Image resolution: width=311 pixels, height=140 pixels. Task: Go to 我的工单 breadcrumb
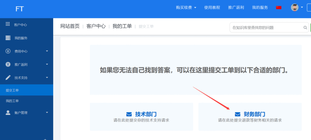[122, 26]
